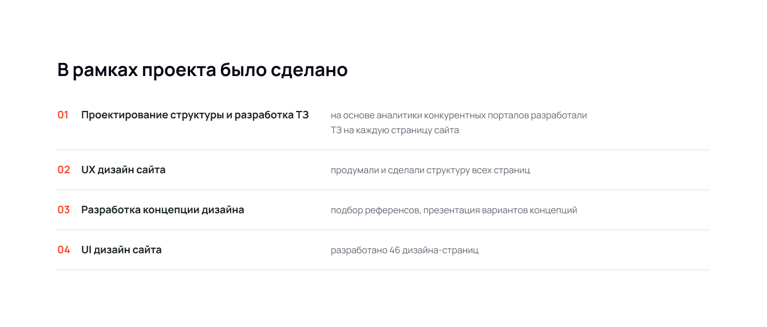Click text "на основе аналитики конкурентных порталов"
The height and width of the screenshot is (327, 767).
[429, 115]
